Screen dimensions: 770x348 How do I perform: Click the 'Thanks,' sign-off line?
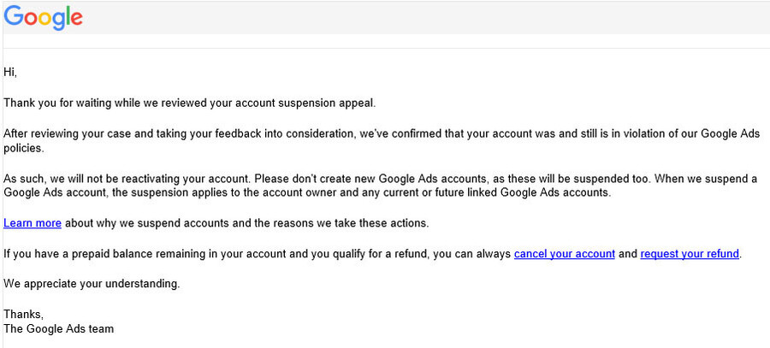pos(24,314)
